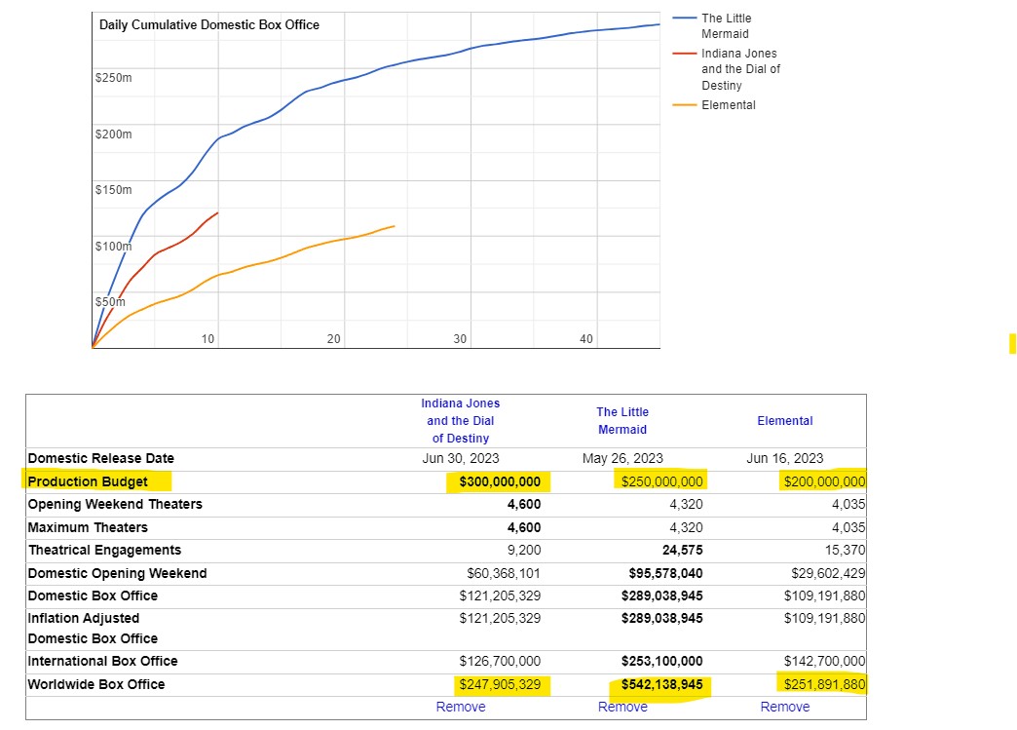
Task: Remove Indiana Jones from the comparison table
Action: coord(460,707)
